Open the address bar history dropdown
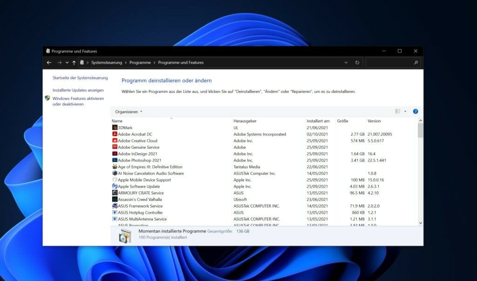Image resolution: width=477 pixels, height=281 pixels. click(x=346, y=62)
